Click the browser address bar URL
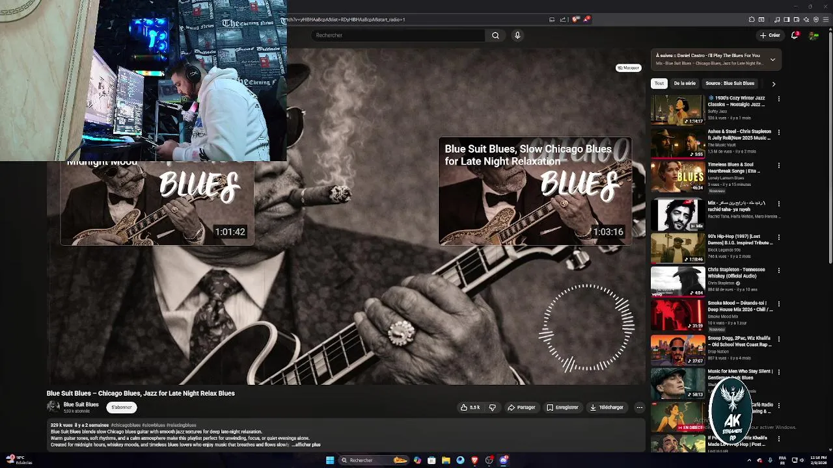This screenshot has width=833, height=468. [x=345, y=19]
